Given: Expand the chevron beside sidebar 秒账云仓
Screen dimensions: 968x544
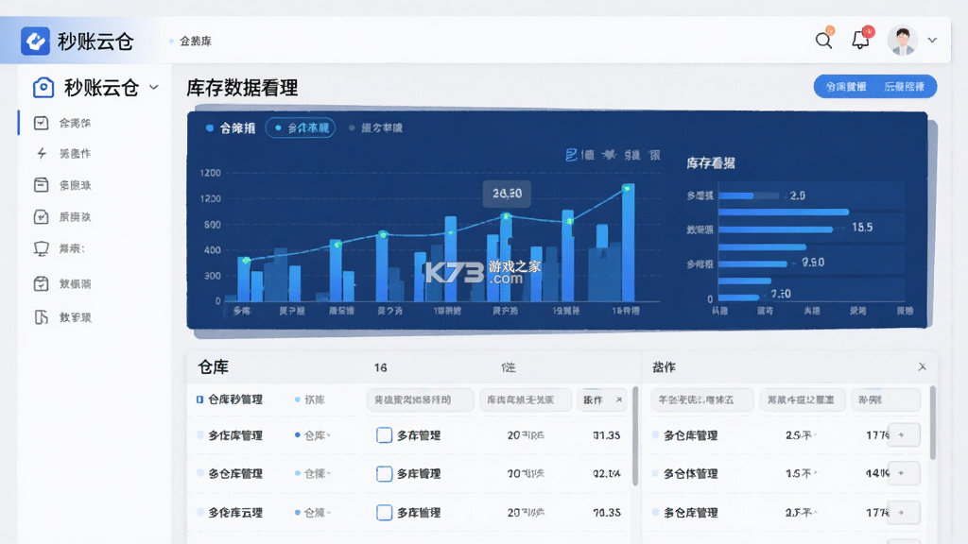Looking at the screenshot, I should pyautogui.click(x=154, y=88).
